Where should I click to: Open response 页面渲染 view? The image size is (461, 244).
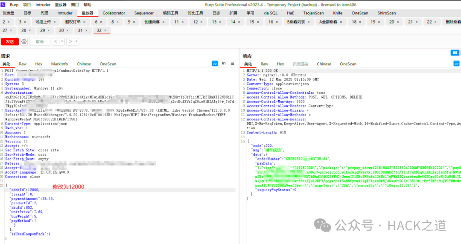[301, 64]
